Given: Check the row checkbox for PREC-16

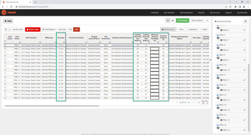Looking at the screenshot, I should coord(5,98).
